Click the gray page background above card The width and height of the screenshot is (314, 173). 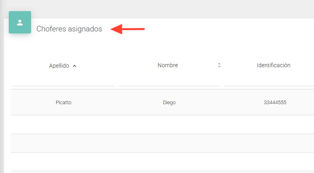(159, 8)
